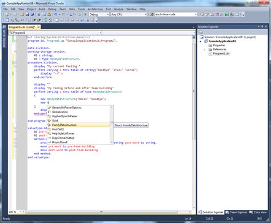Pin the Solution Explorer panel

pyautogui.click(x=262, y=27)
